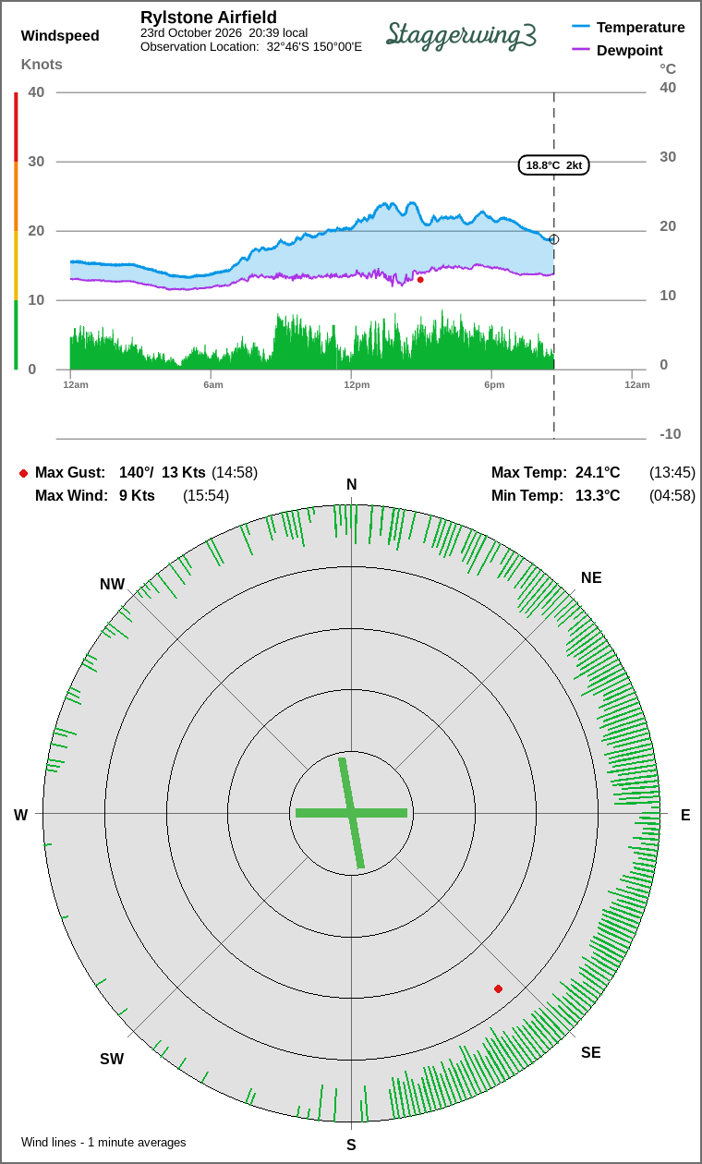Click the 12pm time axis label
The height and width of the screenshot is (1164, 702).
pyautogui.click(x=357, y=384)
